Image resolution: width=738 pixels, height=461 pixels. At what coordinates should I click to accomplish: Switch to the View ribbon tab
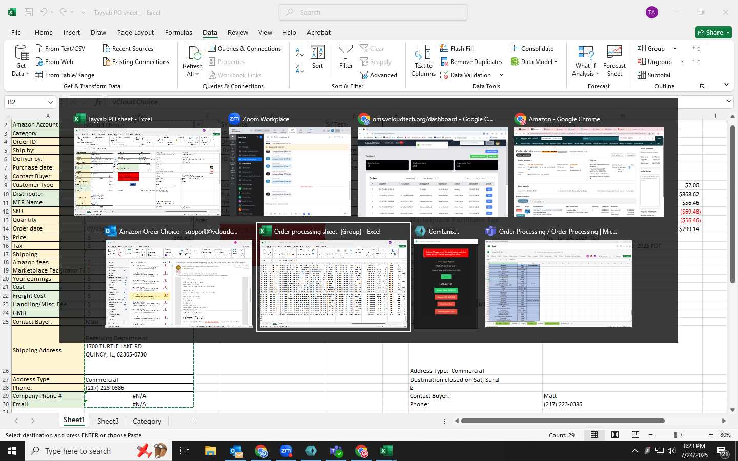point(265,32)
